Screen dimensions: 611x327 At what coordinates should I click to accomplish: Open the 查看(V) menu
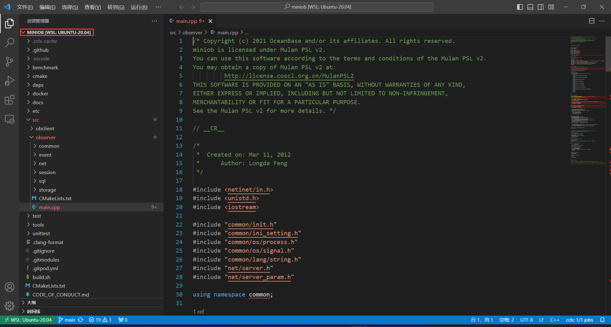93,7
